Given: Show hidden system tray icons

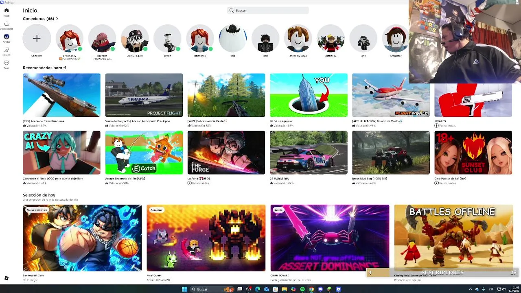Looking at the screenshot, I should tap(471, 289).
